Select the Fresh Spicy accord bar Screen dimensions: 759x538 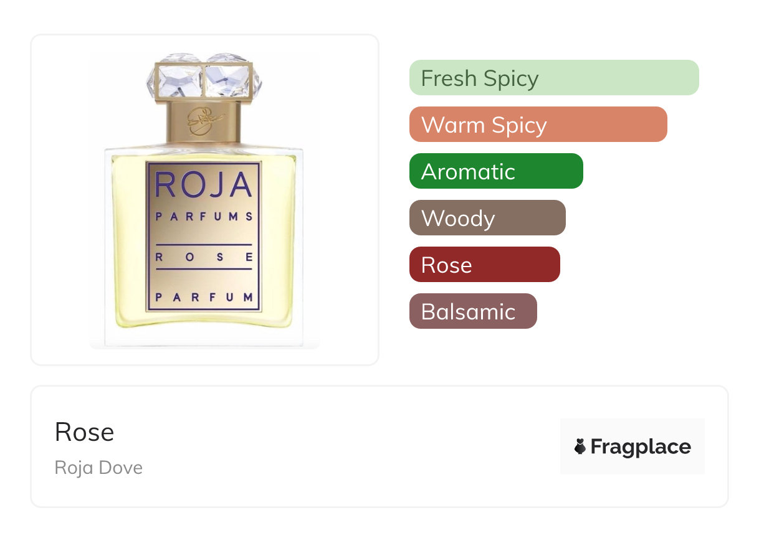pos(553,78)
